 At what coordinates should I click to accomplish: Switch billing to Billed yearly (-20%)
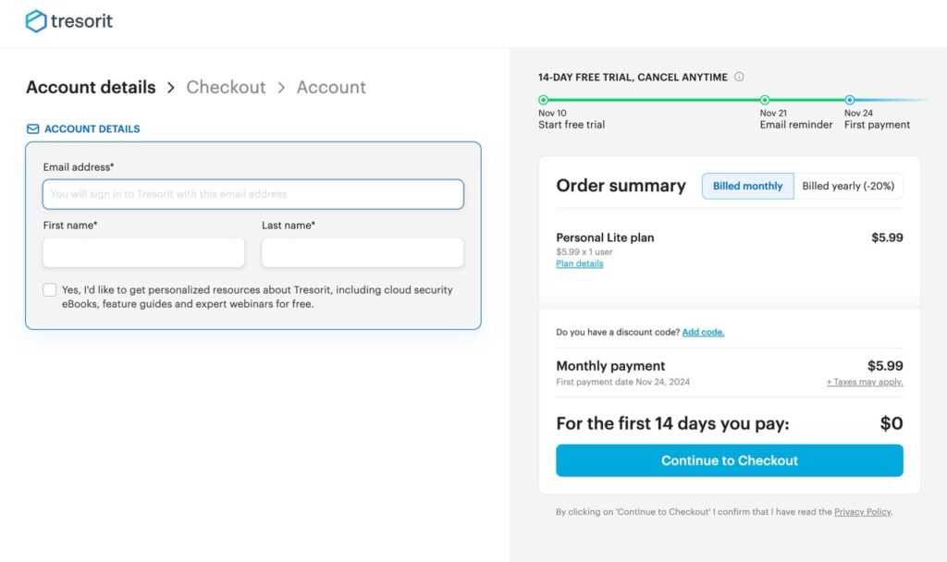[x=848, y=186]
